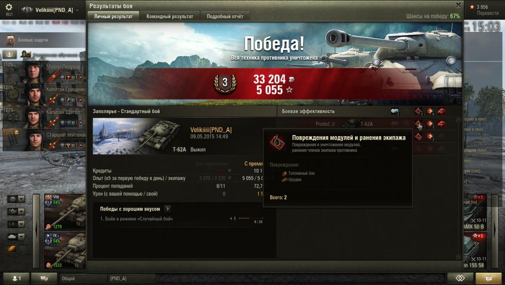The width and height of the screenshot is (505, 285).
Task: Click the chat messages icon at bottom left
Action: click(44, 278)
